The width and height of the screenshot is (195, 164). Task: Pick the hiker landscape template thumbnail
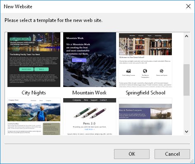click(34, 116)
